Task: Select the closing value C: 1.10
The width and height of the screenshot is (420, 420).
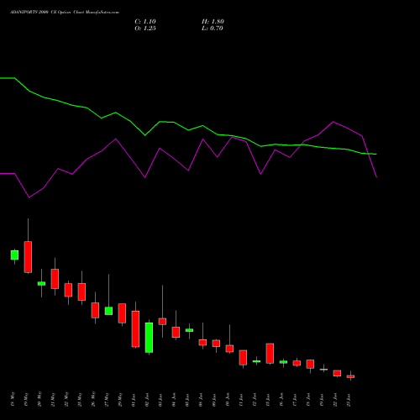Action: point(145,22)
